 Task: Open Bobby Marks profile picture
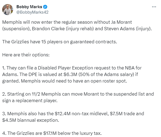8,10
